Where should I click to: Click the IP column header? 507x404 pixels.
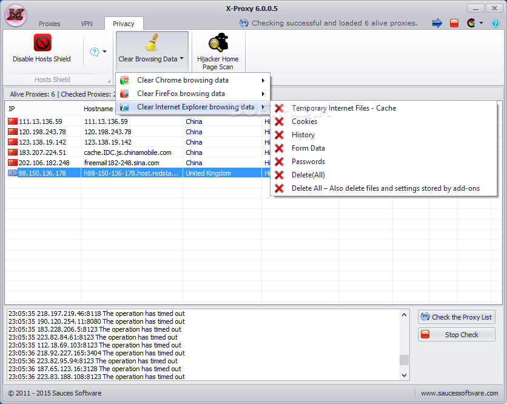(x=42, y=109)
